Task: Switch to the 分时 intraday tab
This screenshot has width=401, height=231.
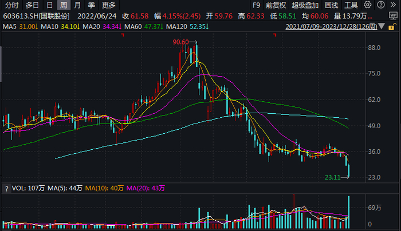Action: (12, 5)
